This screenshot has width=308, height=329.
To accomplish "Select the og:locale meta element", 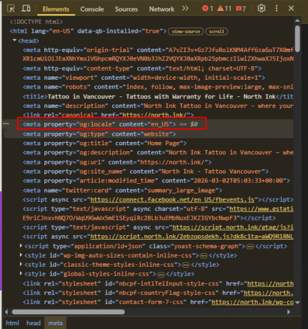I will pos(99,124).
